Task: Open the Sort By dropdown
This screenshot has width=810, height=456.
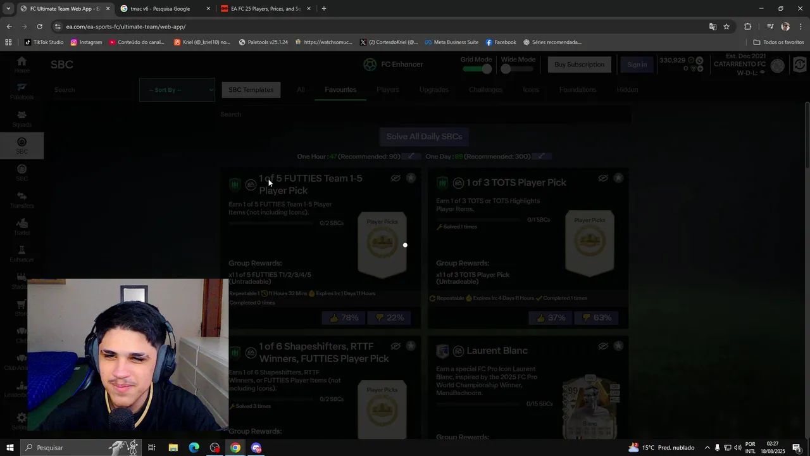Action: coord(177,90)
